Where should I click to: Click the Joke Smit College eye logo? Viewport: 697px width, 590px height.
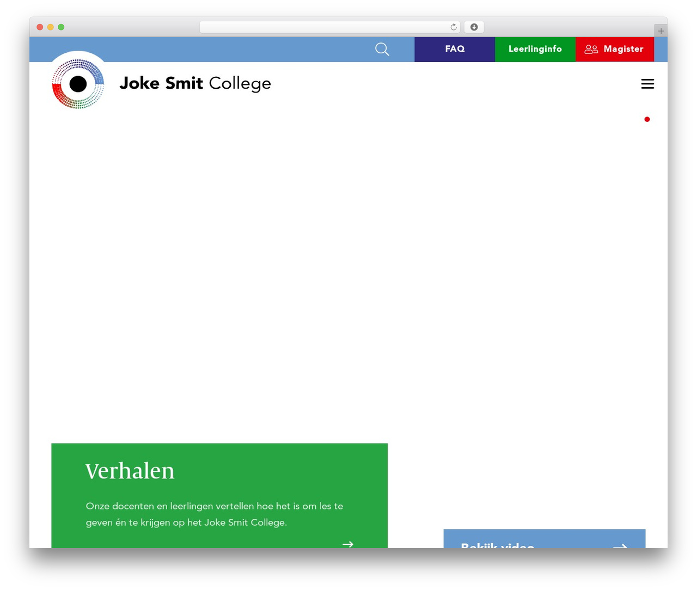78,83
